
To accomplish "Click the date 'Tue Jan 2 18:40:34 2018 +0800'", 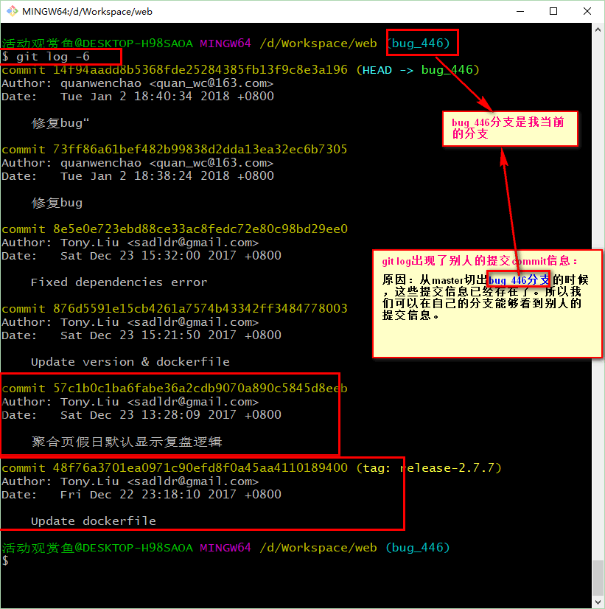I will pos(167,97).
